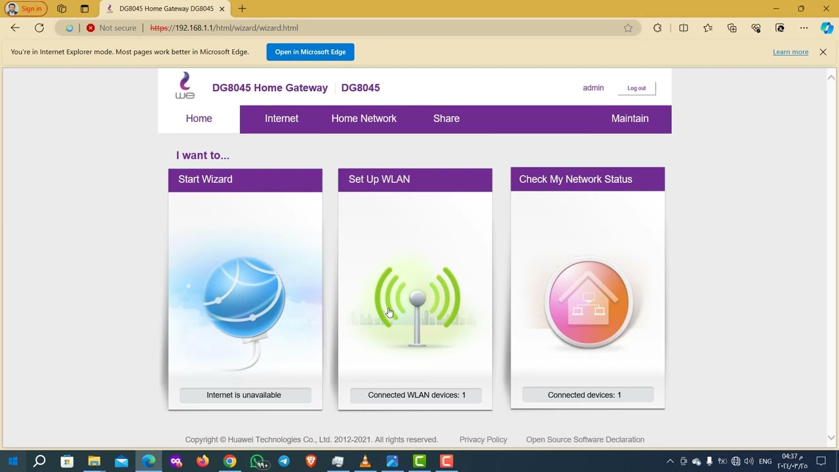Click the Start Wizard card header
This screenshot has width=839, height=472.
(245, 180)
